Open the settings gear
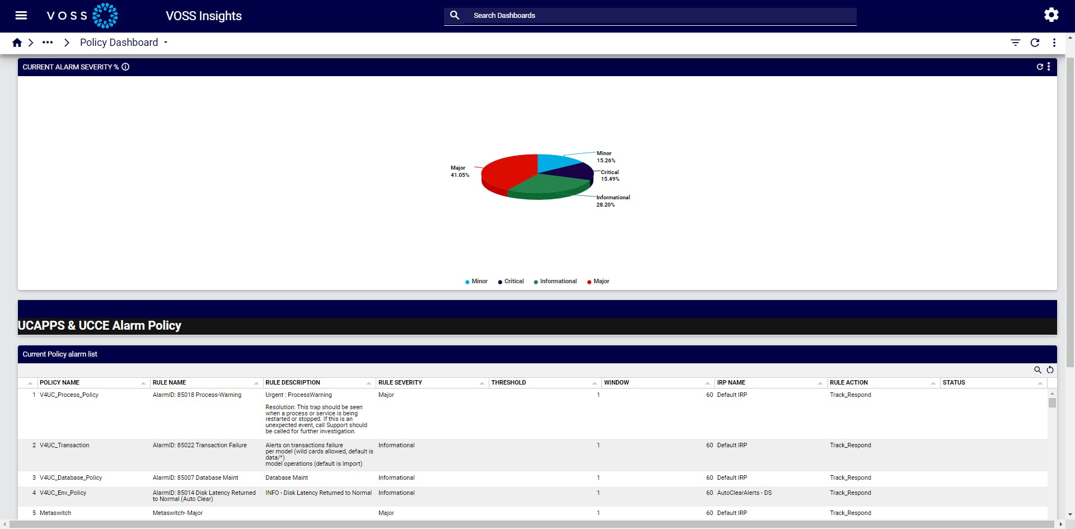 tap(1051, 15)
